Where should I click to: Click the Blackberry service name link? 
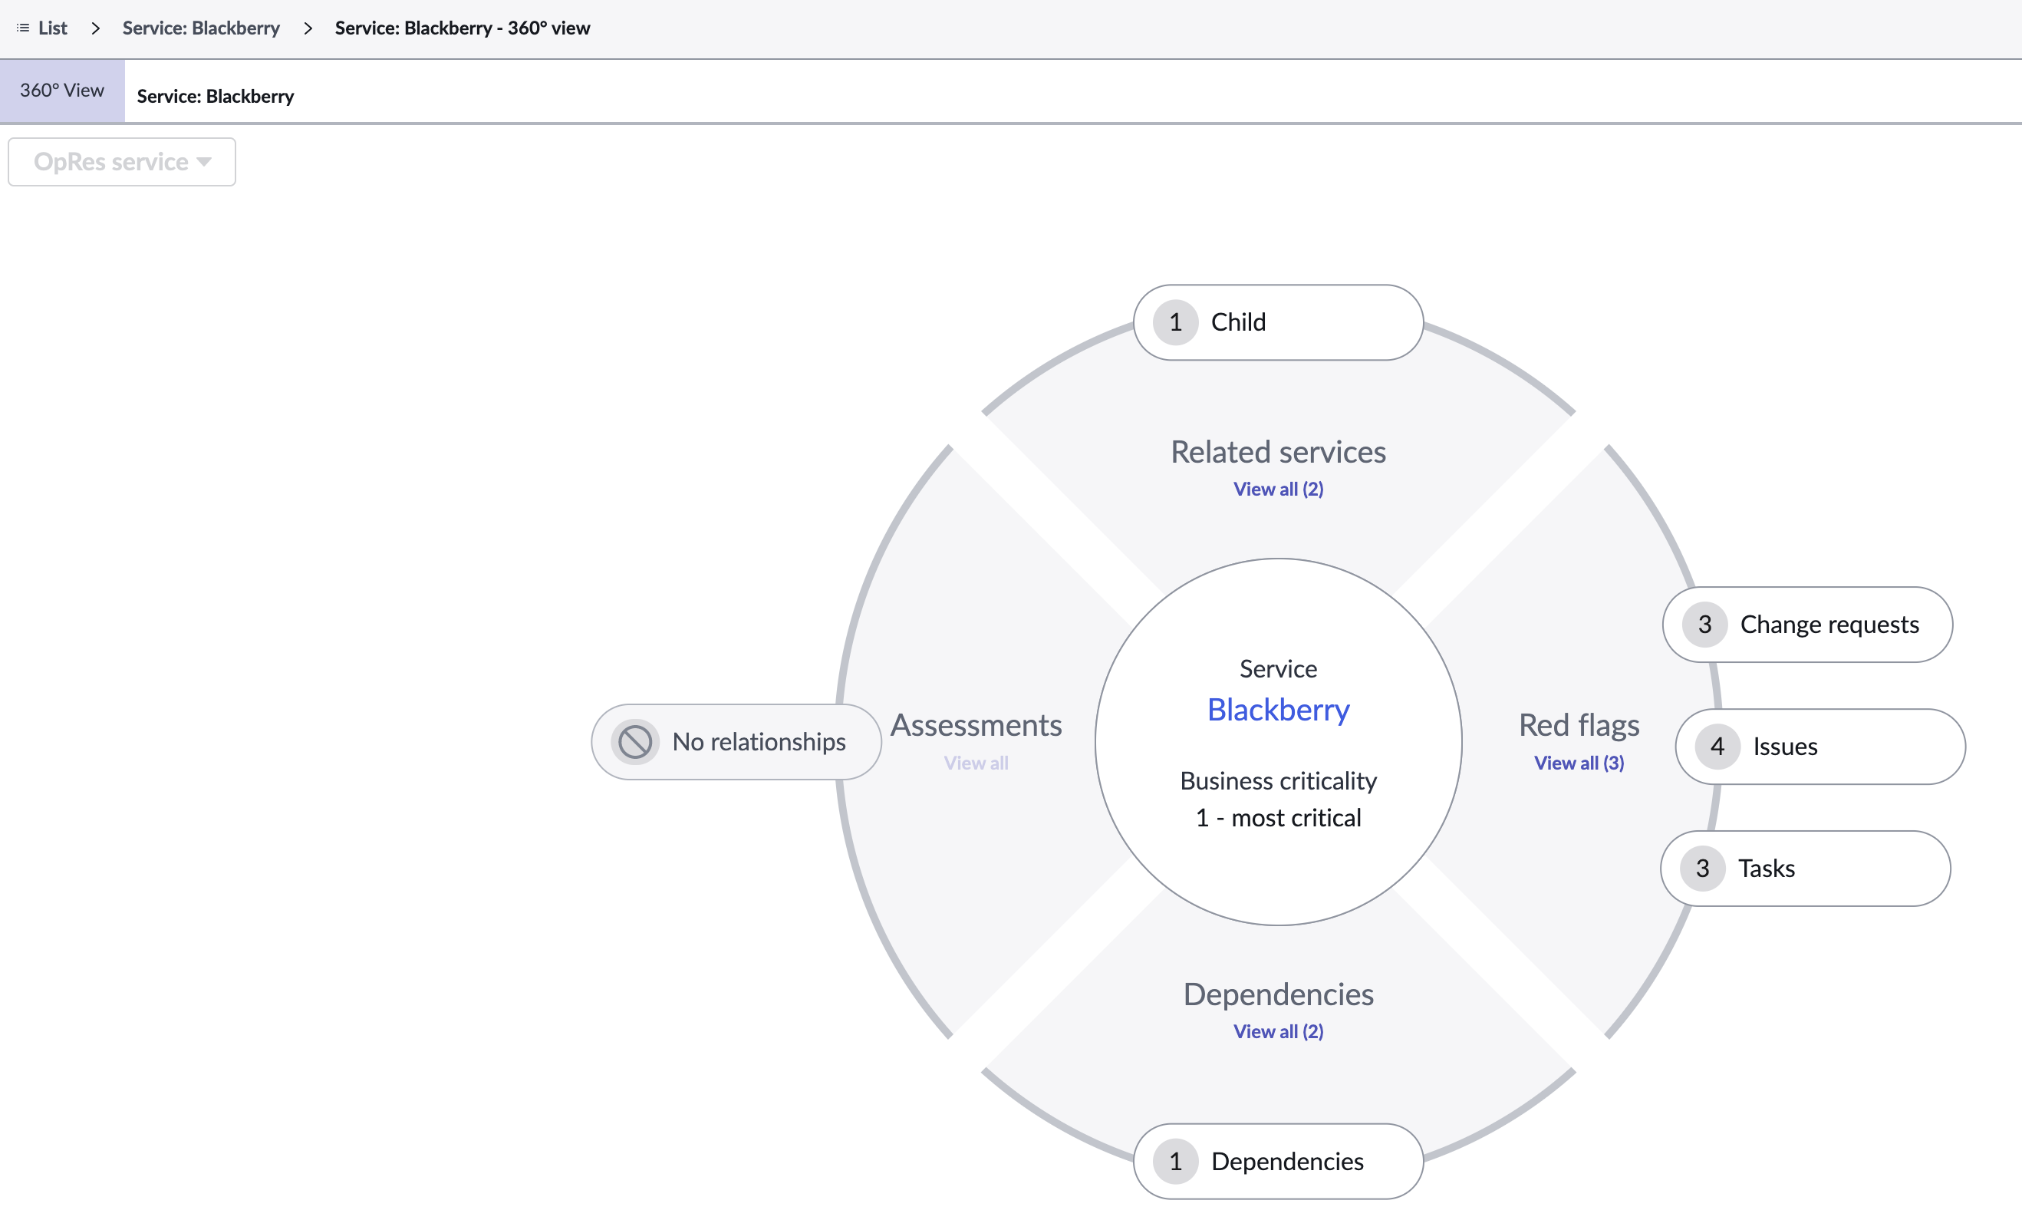1279,709
